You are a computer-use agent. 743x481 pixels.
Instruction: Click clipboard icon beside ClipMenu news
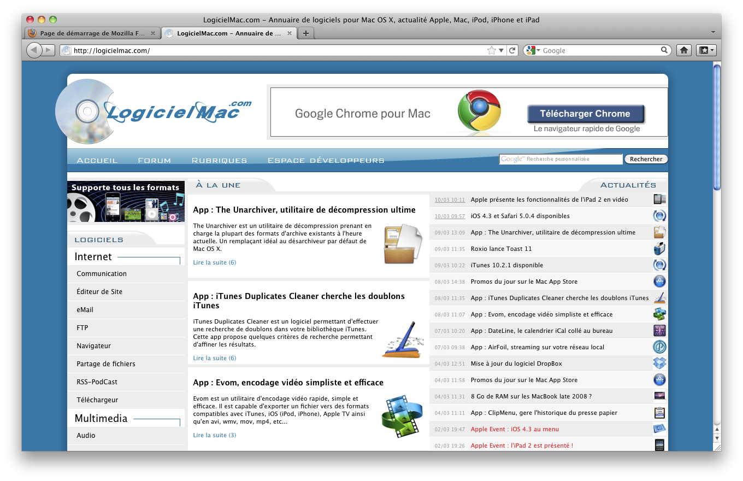[659, 413]
